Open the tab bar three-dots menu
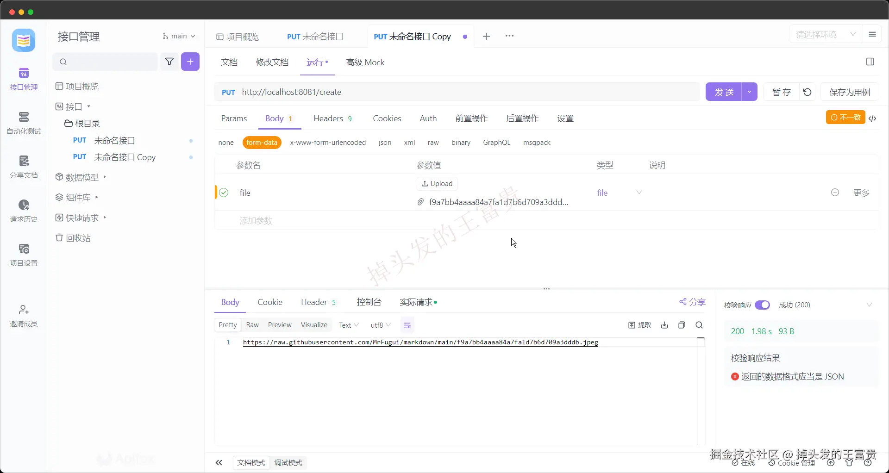Image resolution: width=889 pixels, height=473 pixels. coord(509,36)
